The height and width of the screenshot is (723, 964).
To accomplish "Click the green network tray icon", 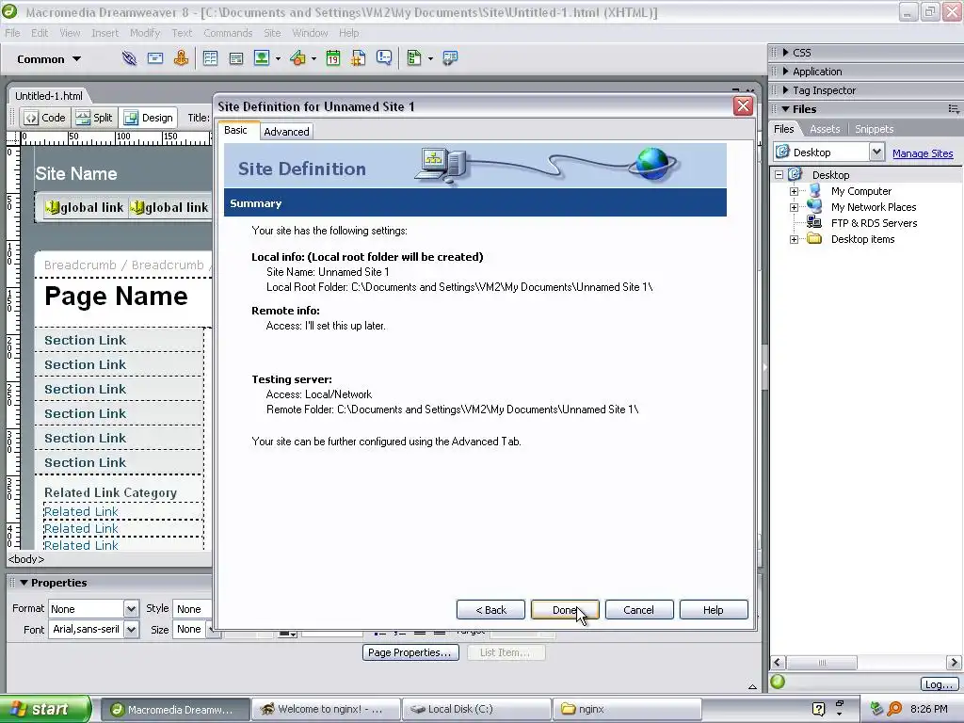I will pyautogui.click(x=877, y=709).
